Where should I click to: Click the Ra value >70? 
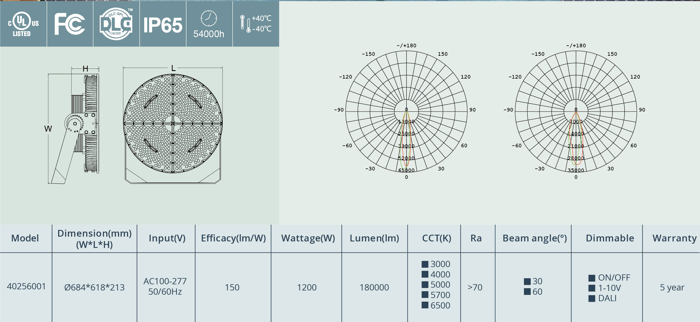(475, 287)
